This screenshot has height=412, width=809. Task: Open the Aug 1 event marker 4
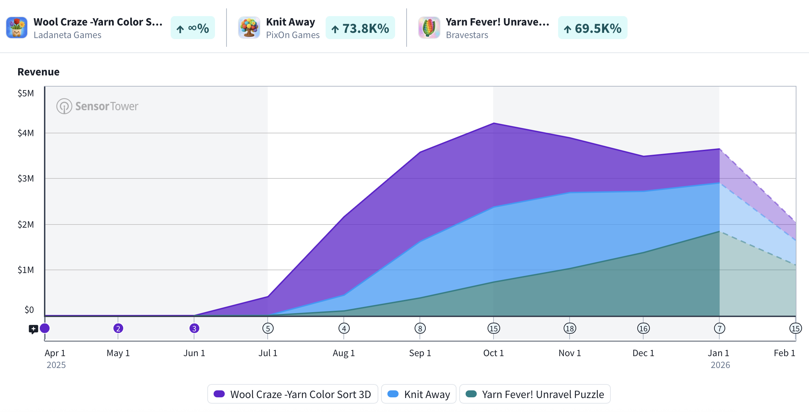344,328
